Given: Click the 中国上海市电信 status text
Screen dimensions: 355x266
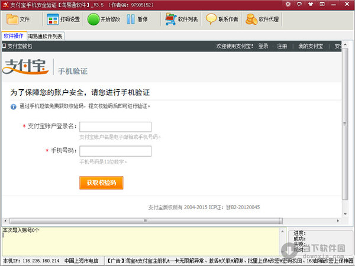Looking at the screenshot, I should pos(82,261).
